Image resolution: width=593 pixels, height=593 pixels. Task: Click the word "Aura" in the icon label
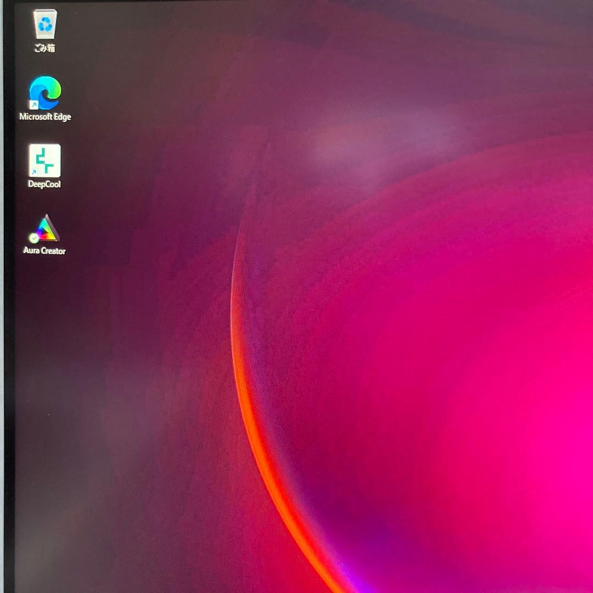point(31,251)
